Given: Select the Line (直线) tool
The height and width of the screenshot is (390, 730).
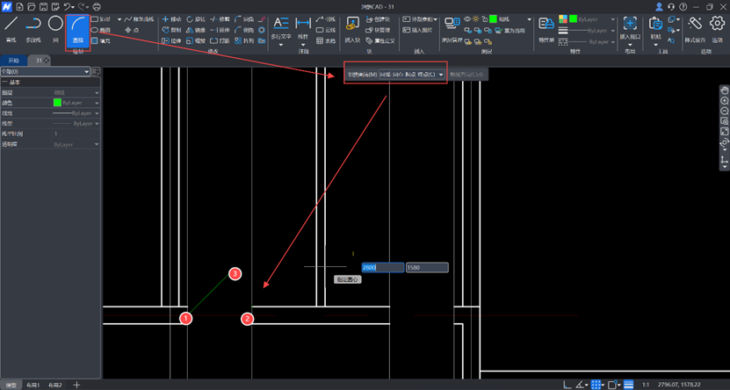Looking at the screenshot, I should (11, 30).
